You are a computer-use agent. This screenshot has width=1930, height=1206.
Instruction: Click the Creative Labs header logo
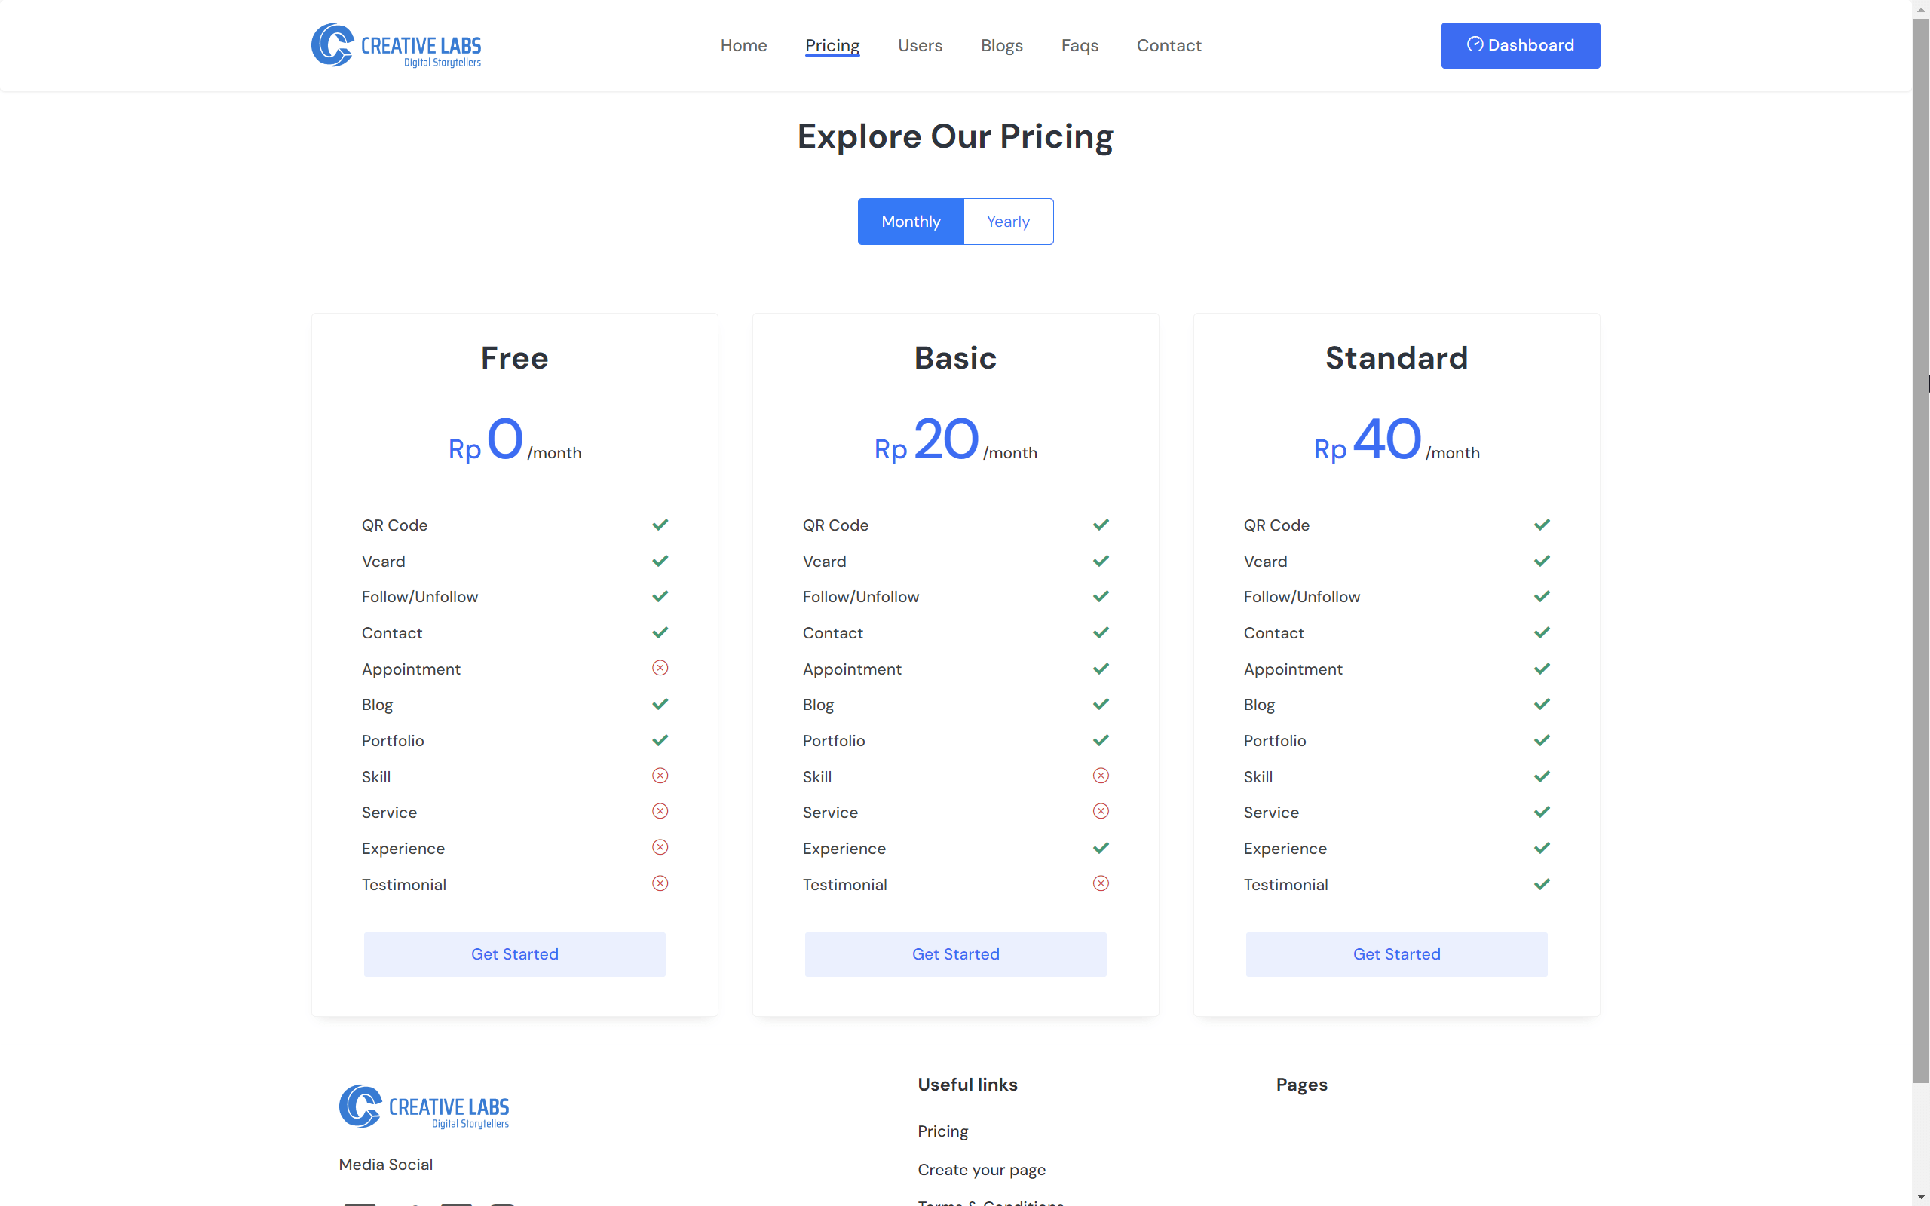point(397,45)
